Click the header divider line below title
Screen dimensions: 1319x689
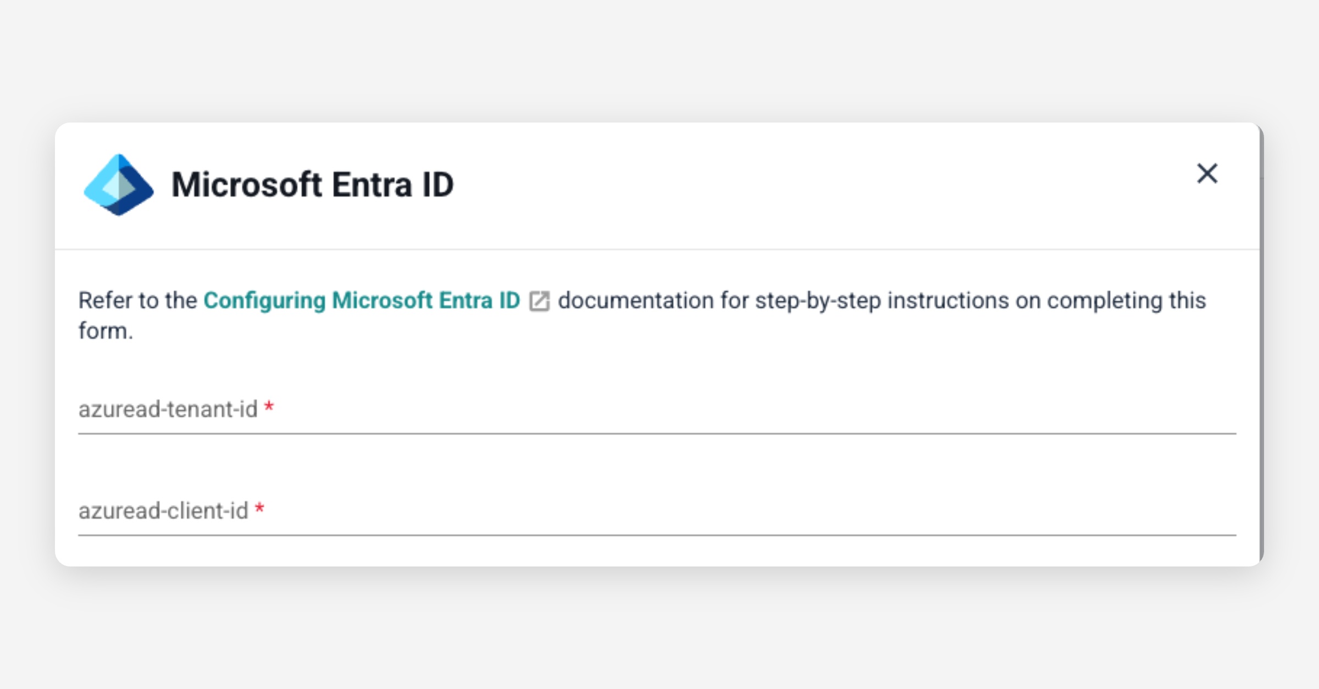[657, 249]
